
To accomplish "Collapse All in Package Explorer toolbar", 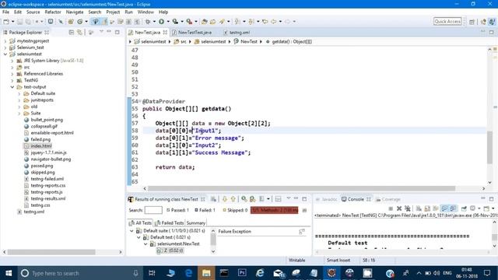I will 71,33.
